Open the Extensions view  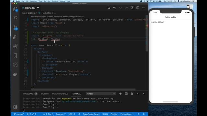[15, 46]
